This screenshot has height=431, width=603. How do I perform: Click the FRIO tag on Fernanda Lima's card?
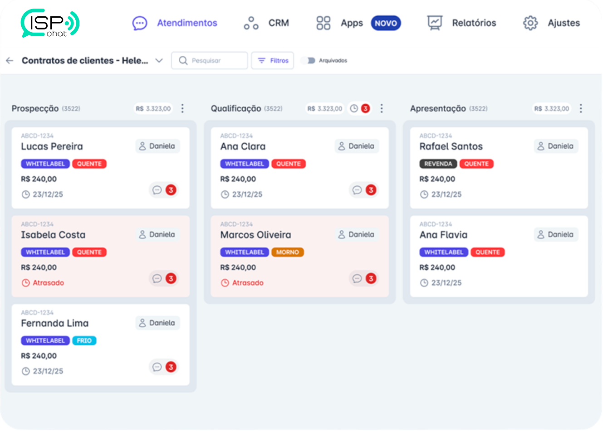[x=84, y=340]
